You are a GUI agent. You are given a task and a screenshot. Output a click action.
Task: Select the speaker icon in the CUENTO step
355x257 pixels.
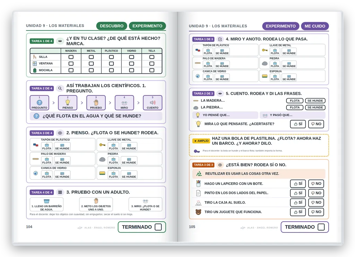(153, 102)
